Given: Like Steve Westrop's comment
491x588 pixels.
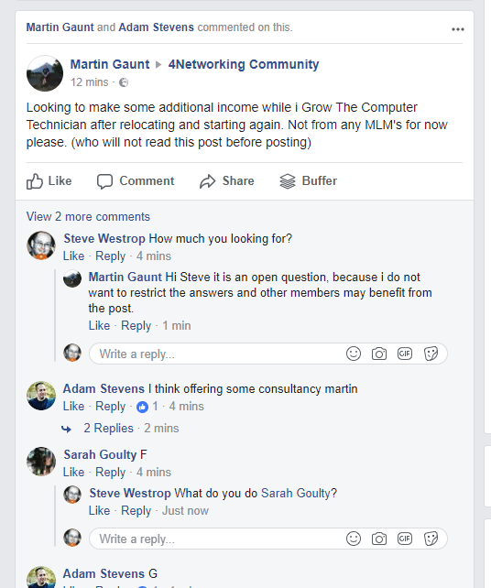Looking at the screenshot, I should click(73, 256).
